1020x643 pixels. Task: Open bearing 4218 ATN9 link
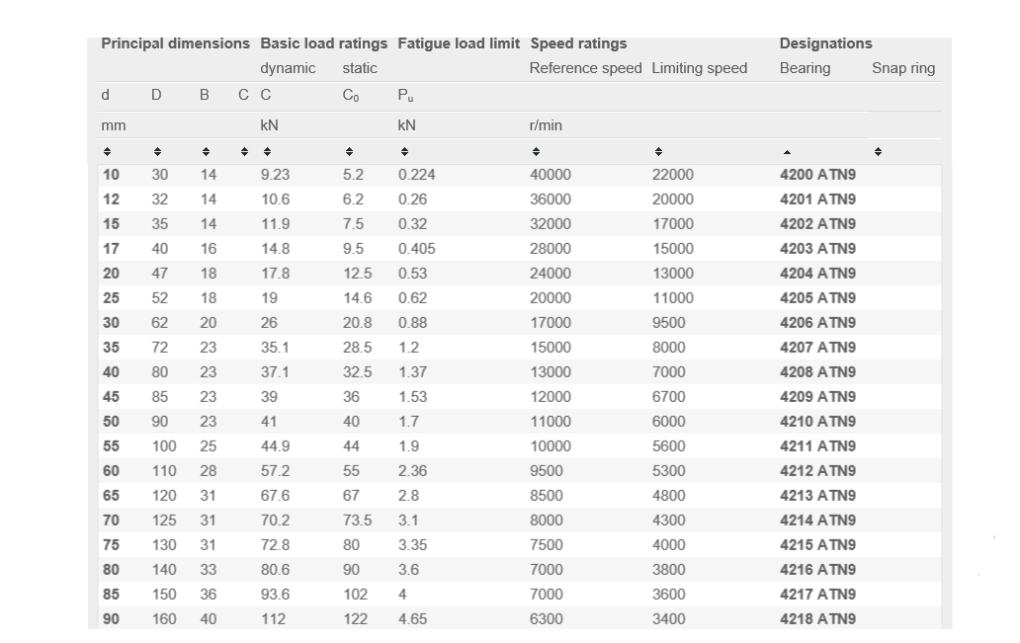click(817, 619)
